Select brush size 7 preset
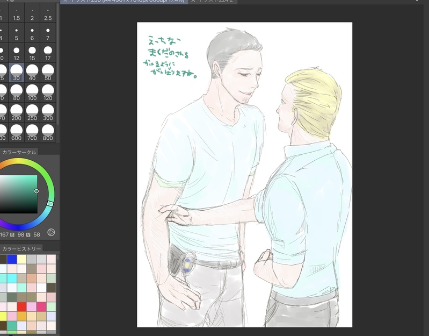Viewport: 429px width, 336px height. pyautogui.click(x=48, y=33)
